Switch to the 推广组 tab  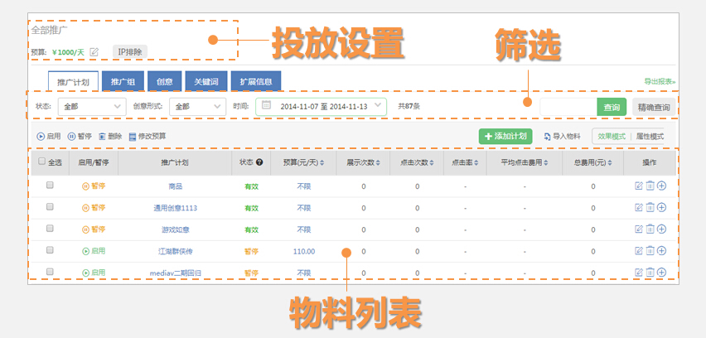point(123,80)
